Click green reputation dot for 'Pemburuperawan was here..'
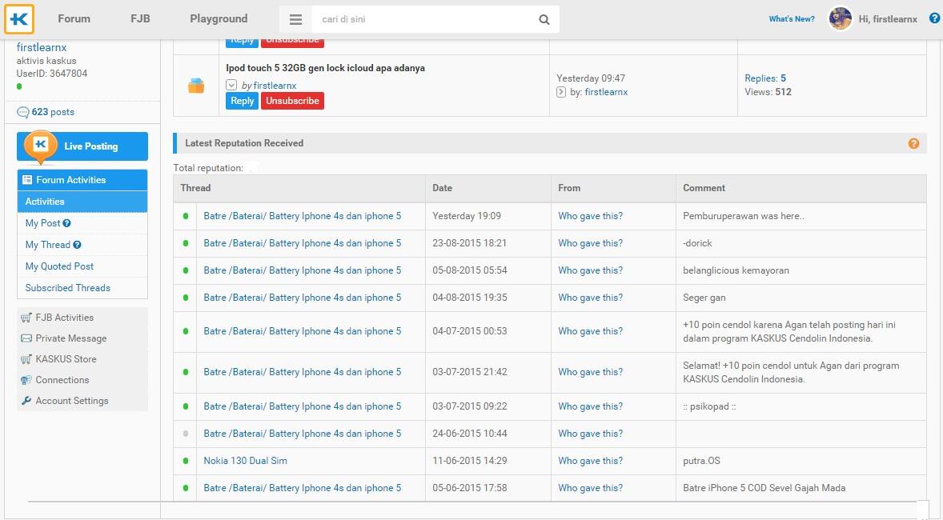 [185, 216]
